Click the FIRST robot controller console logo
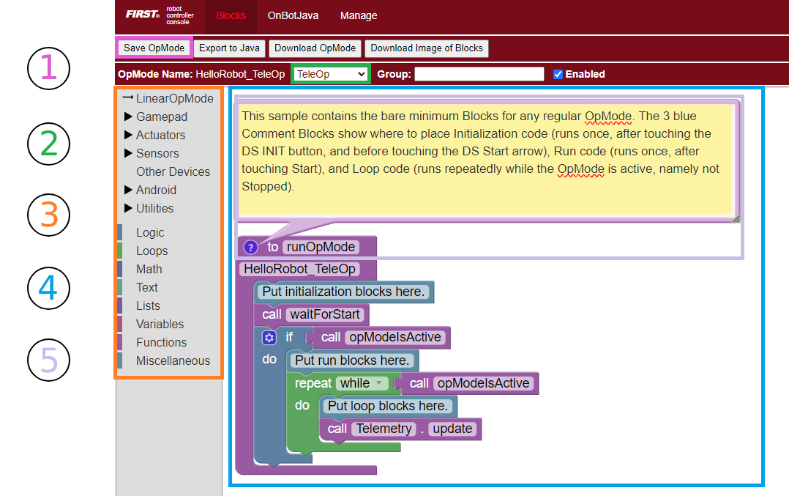 click(159, 15)
